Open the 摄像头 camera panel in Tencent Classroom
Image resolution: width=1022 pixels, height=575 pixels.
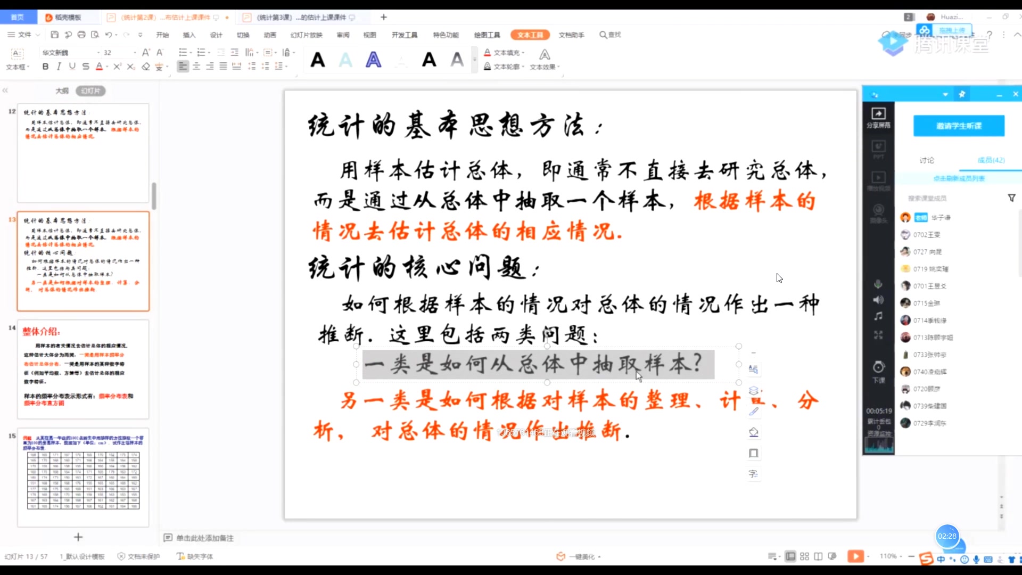click(x=877, y=210)
